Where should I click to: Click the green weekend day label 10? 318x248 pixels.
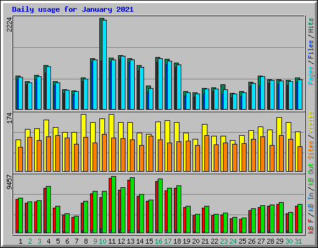pyautogui.click(x=102, y=241)
